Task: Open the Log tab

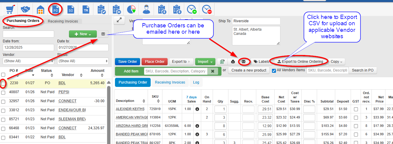Action: (x=196, y=82)
